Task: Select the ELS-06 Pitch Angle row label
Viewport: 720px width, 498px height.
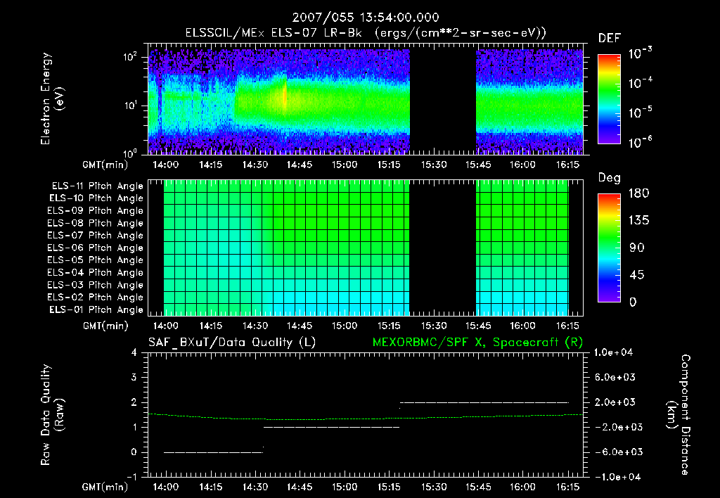Action: pos(95,248)
